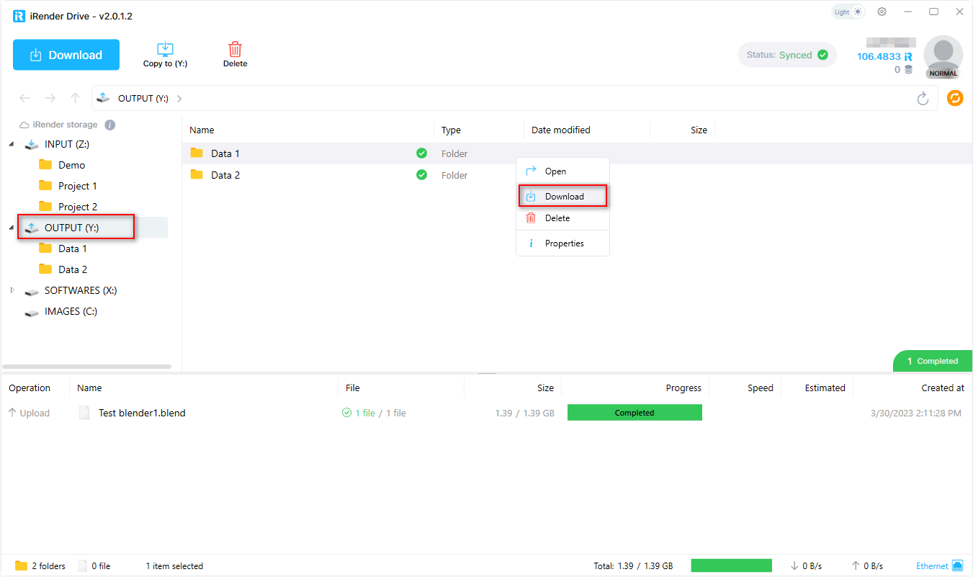Viewport: 973px width, 577px height.
Task: Open the settings gear icon
Action: [882, 12]
